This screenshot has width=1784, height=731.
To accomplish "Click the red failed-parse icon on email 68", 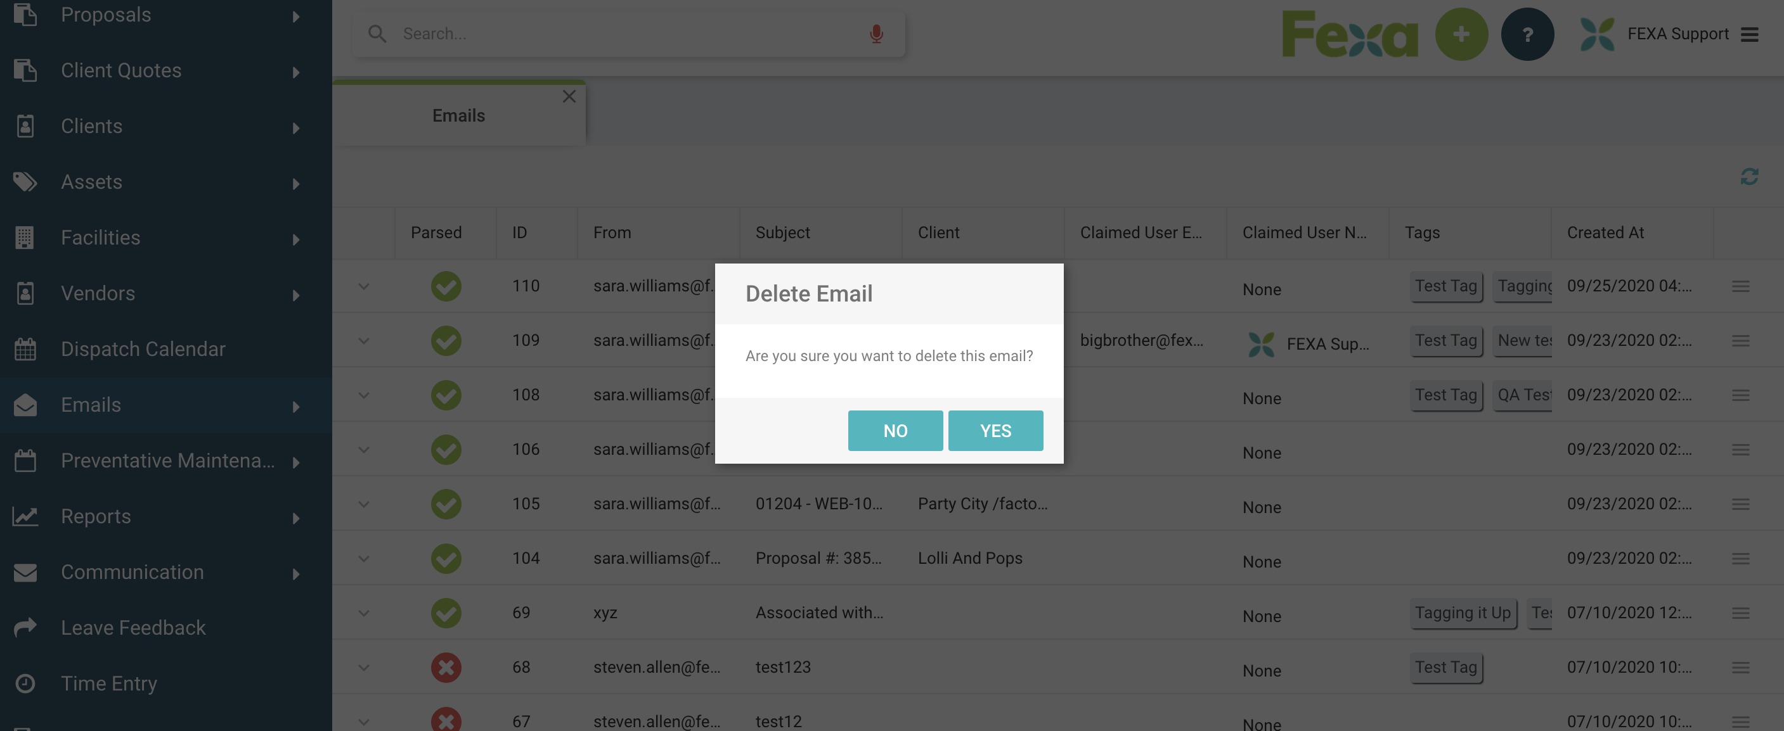I will point(446,666).
